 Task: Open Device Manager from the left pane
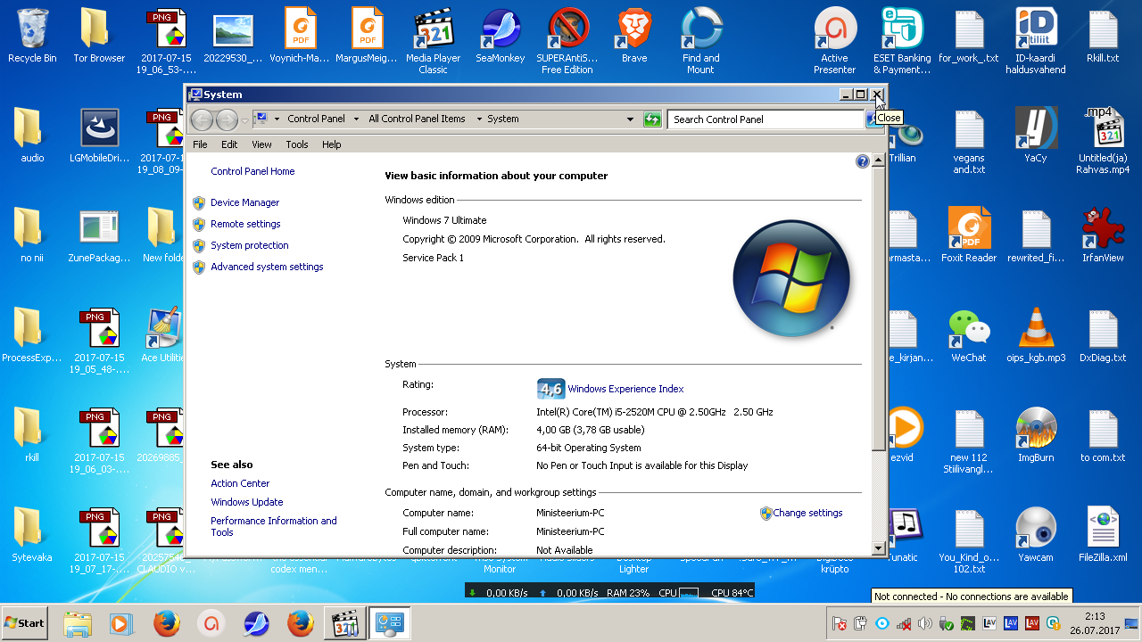pyautogui.click(x=244, y=202)
